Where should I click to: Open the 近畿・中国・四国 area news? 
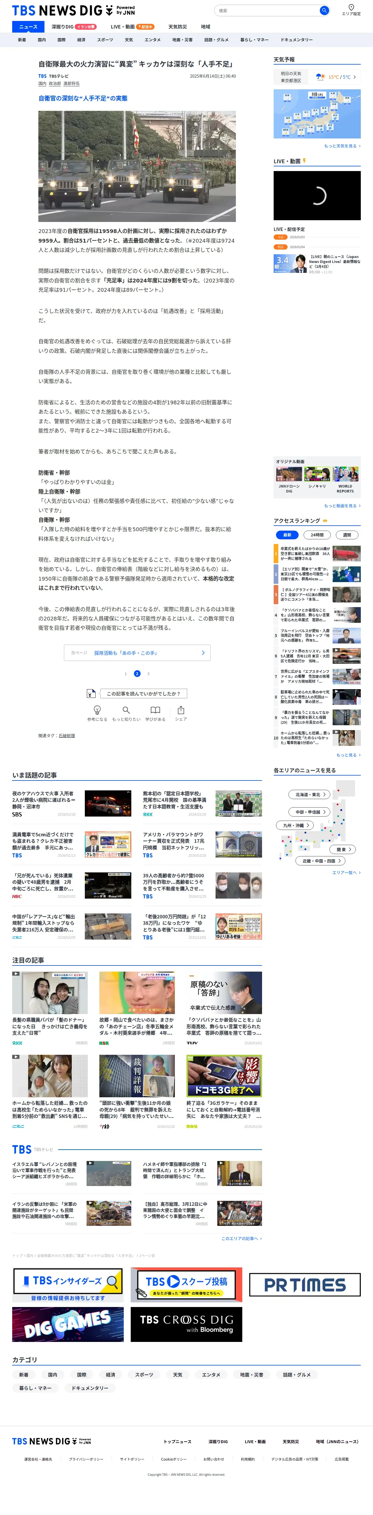pos(321,861)
